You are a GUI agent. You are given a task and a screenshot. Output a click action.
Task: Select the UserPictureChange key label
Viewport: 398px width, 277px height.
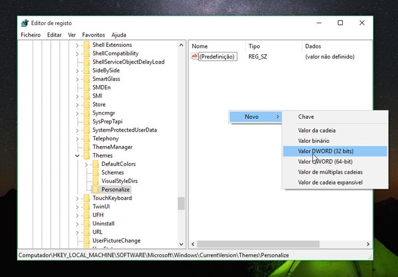(x=117, y=241)
